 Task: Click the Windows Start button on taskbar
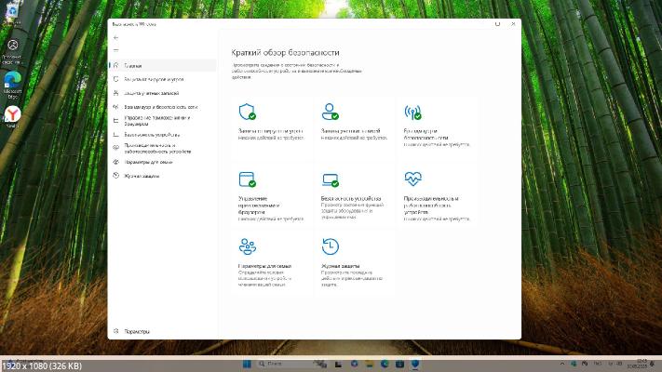point(249,363)
